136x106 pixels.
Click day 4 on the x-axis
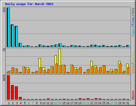pos(21,103)
